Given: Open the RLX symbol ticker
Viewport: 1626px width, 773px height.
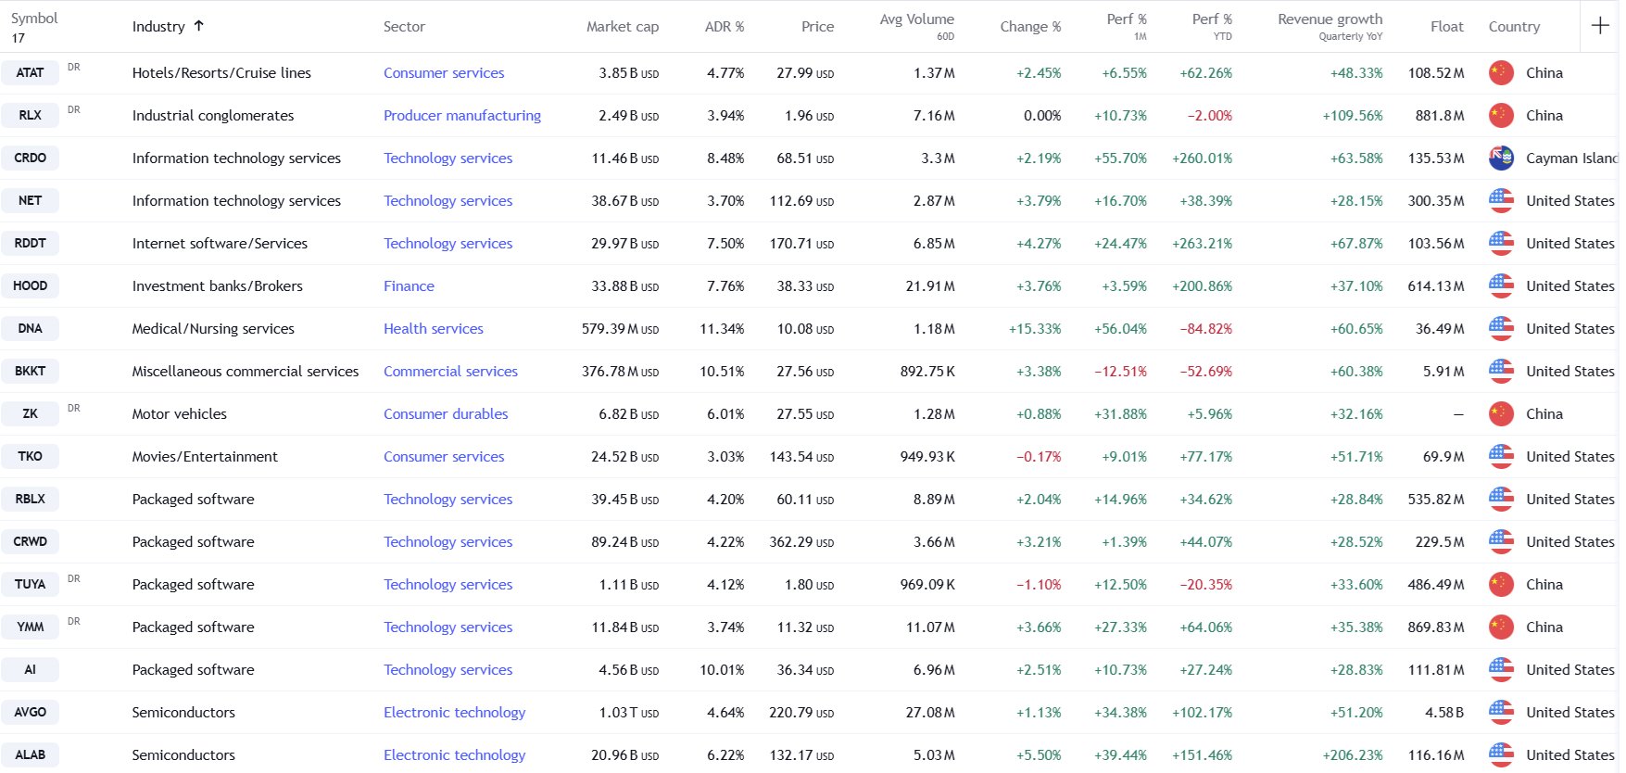Looking at the screenshot, I should 30,116.
